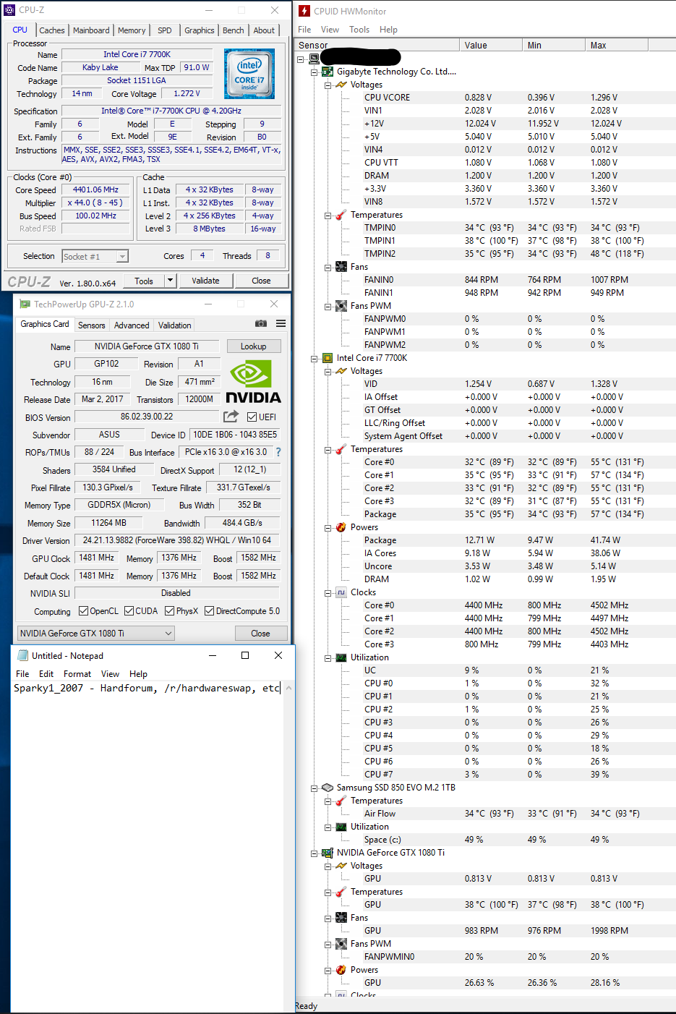Click the Samsung SSD 850 EVO drive icon
Viewport: 676px width, 1014px height.
pos(328,788)
